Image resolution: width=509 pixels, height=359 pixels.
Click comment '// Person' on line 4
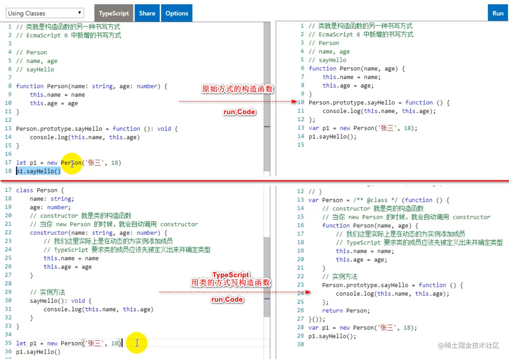coord(32,52)
